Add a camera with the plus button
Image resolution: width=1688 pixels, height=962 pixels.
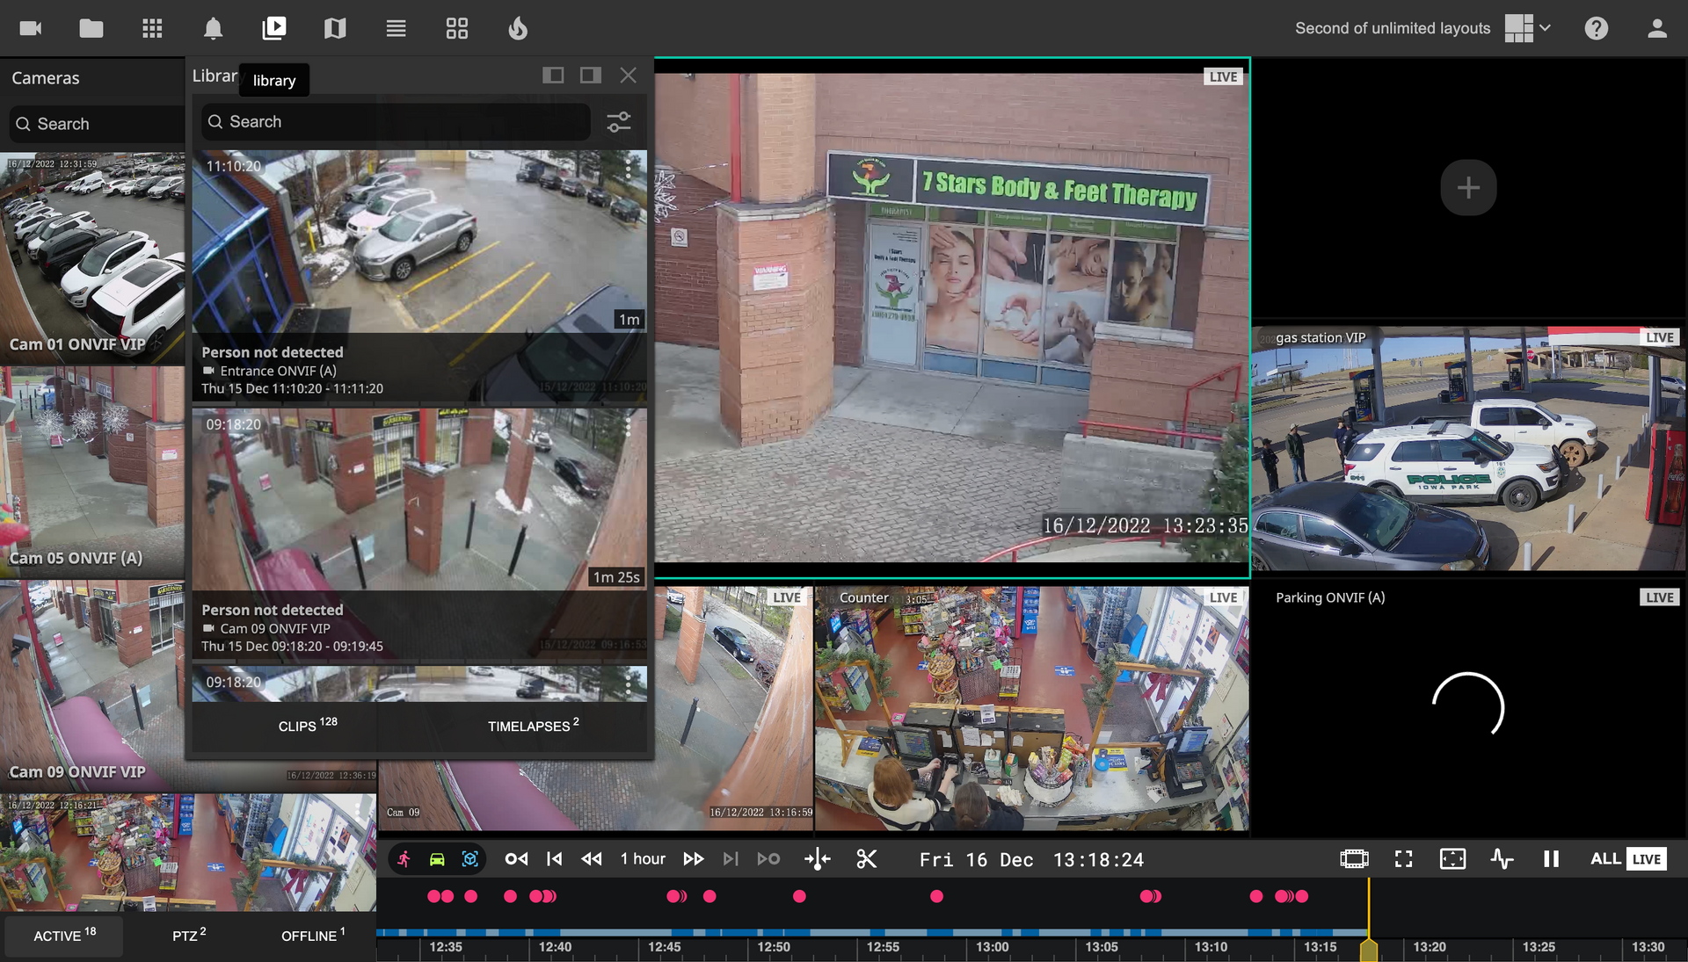[1468, 187]
